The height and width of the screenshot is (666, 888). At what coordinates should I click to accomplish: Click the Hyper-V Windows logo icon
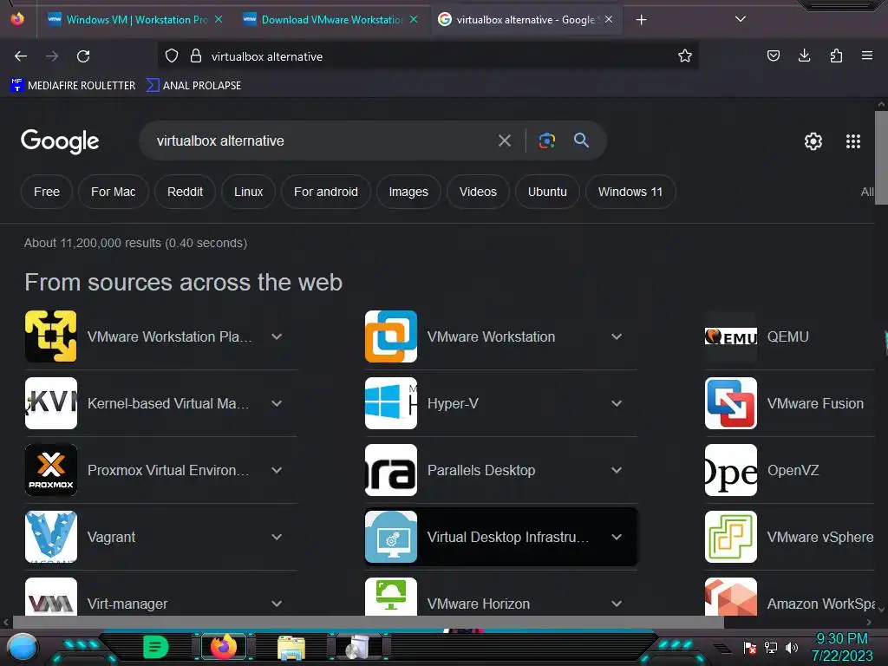point(391,403)
